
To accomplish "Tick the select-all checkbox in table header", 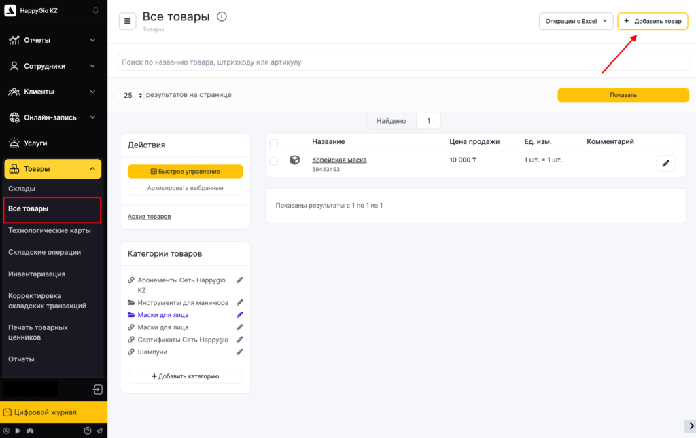I will (274, 143).
